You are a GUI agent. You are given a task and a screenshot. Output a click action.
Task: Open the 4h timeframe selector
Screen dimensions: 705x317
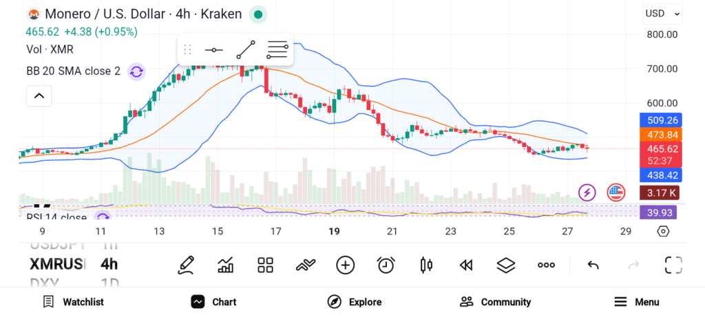[109, 264]
